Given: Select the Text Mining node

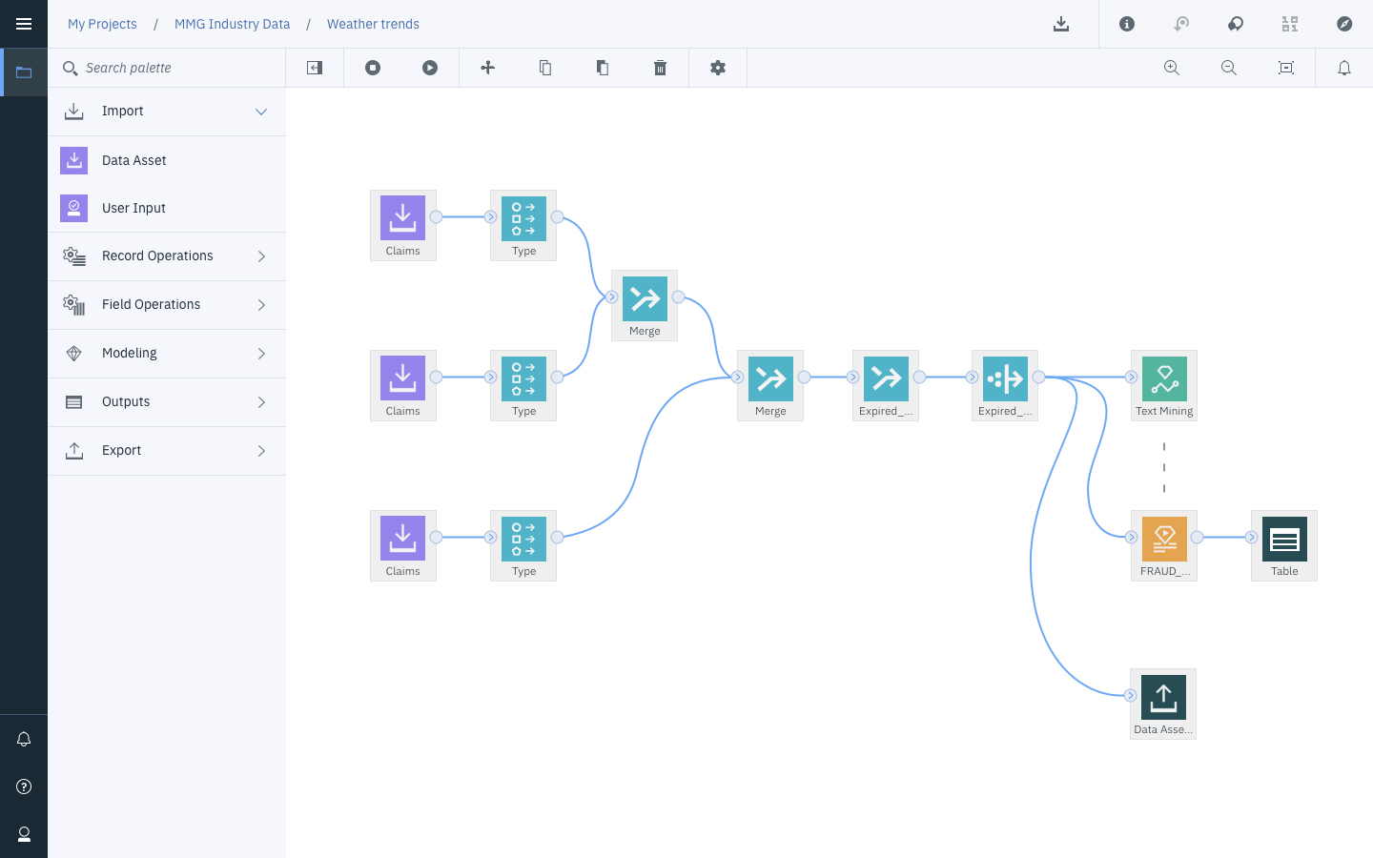Looking at the screenshot, I should click(1164, 385).
